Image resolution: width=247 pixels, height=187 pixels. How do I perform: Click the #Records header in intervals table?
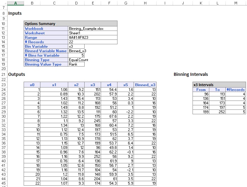coord(236,90)
